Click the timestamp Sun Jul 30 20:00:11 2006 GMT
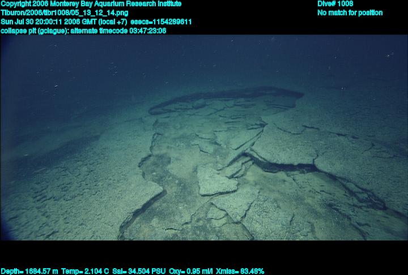408x275 pixels. (x=49, y=22)
